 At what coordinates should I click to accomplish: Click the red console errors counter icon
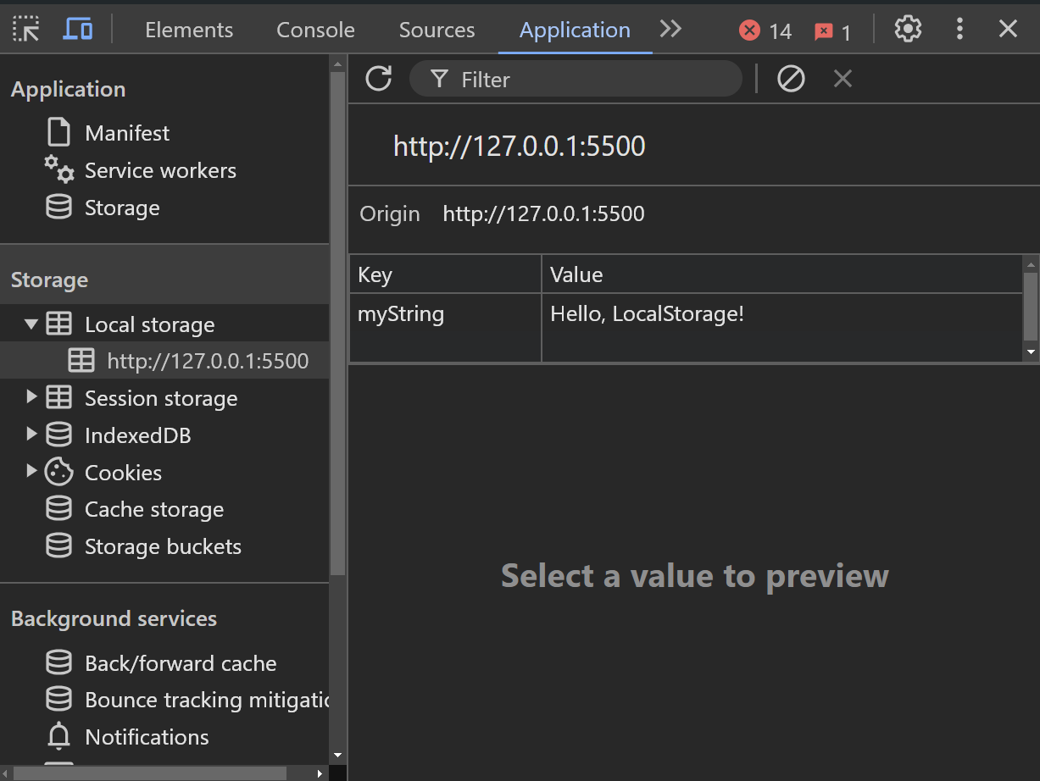click(x=749, y=30)
